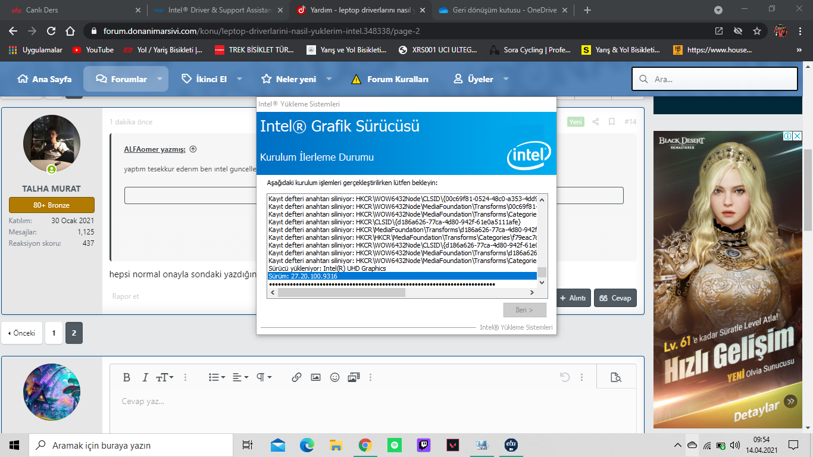This screenshot has height=457, width=813.
Task: Open TALHA MURAT's profile avatar
Action: click(52, 143)
